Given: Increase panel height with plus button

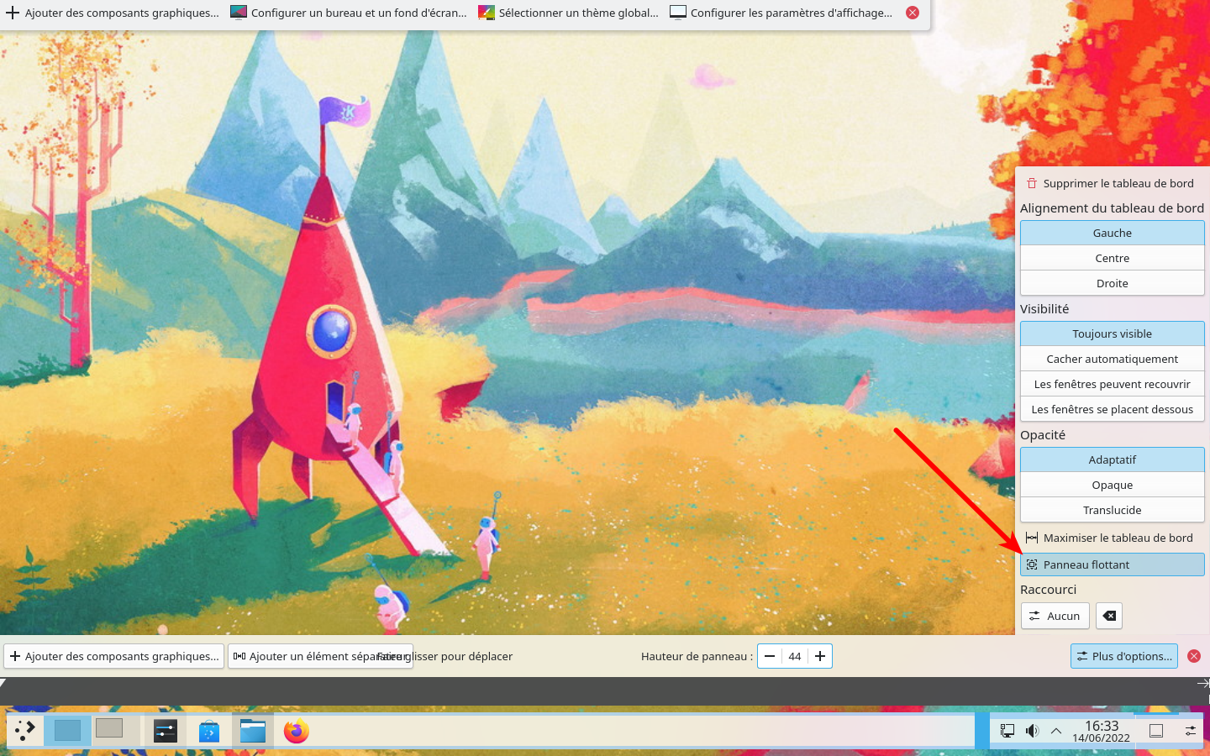Looking at the screenshot, I should [820, 656].
